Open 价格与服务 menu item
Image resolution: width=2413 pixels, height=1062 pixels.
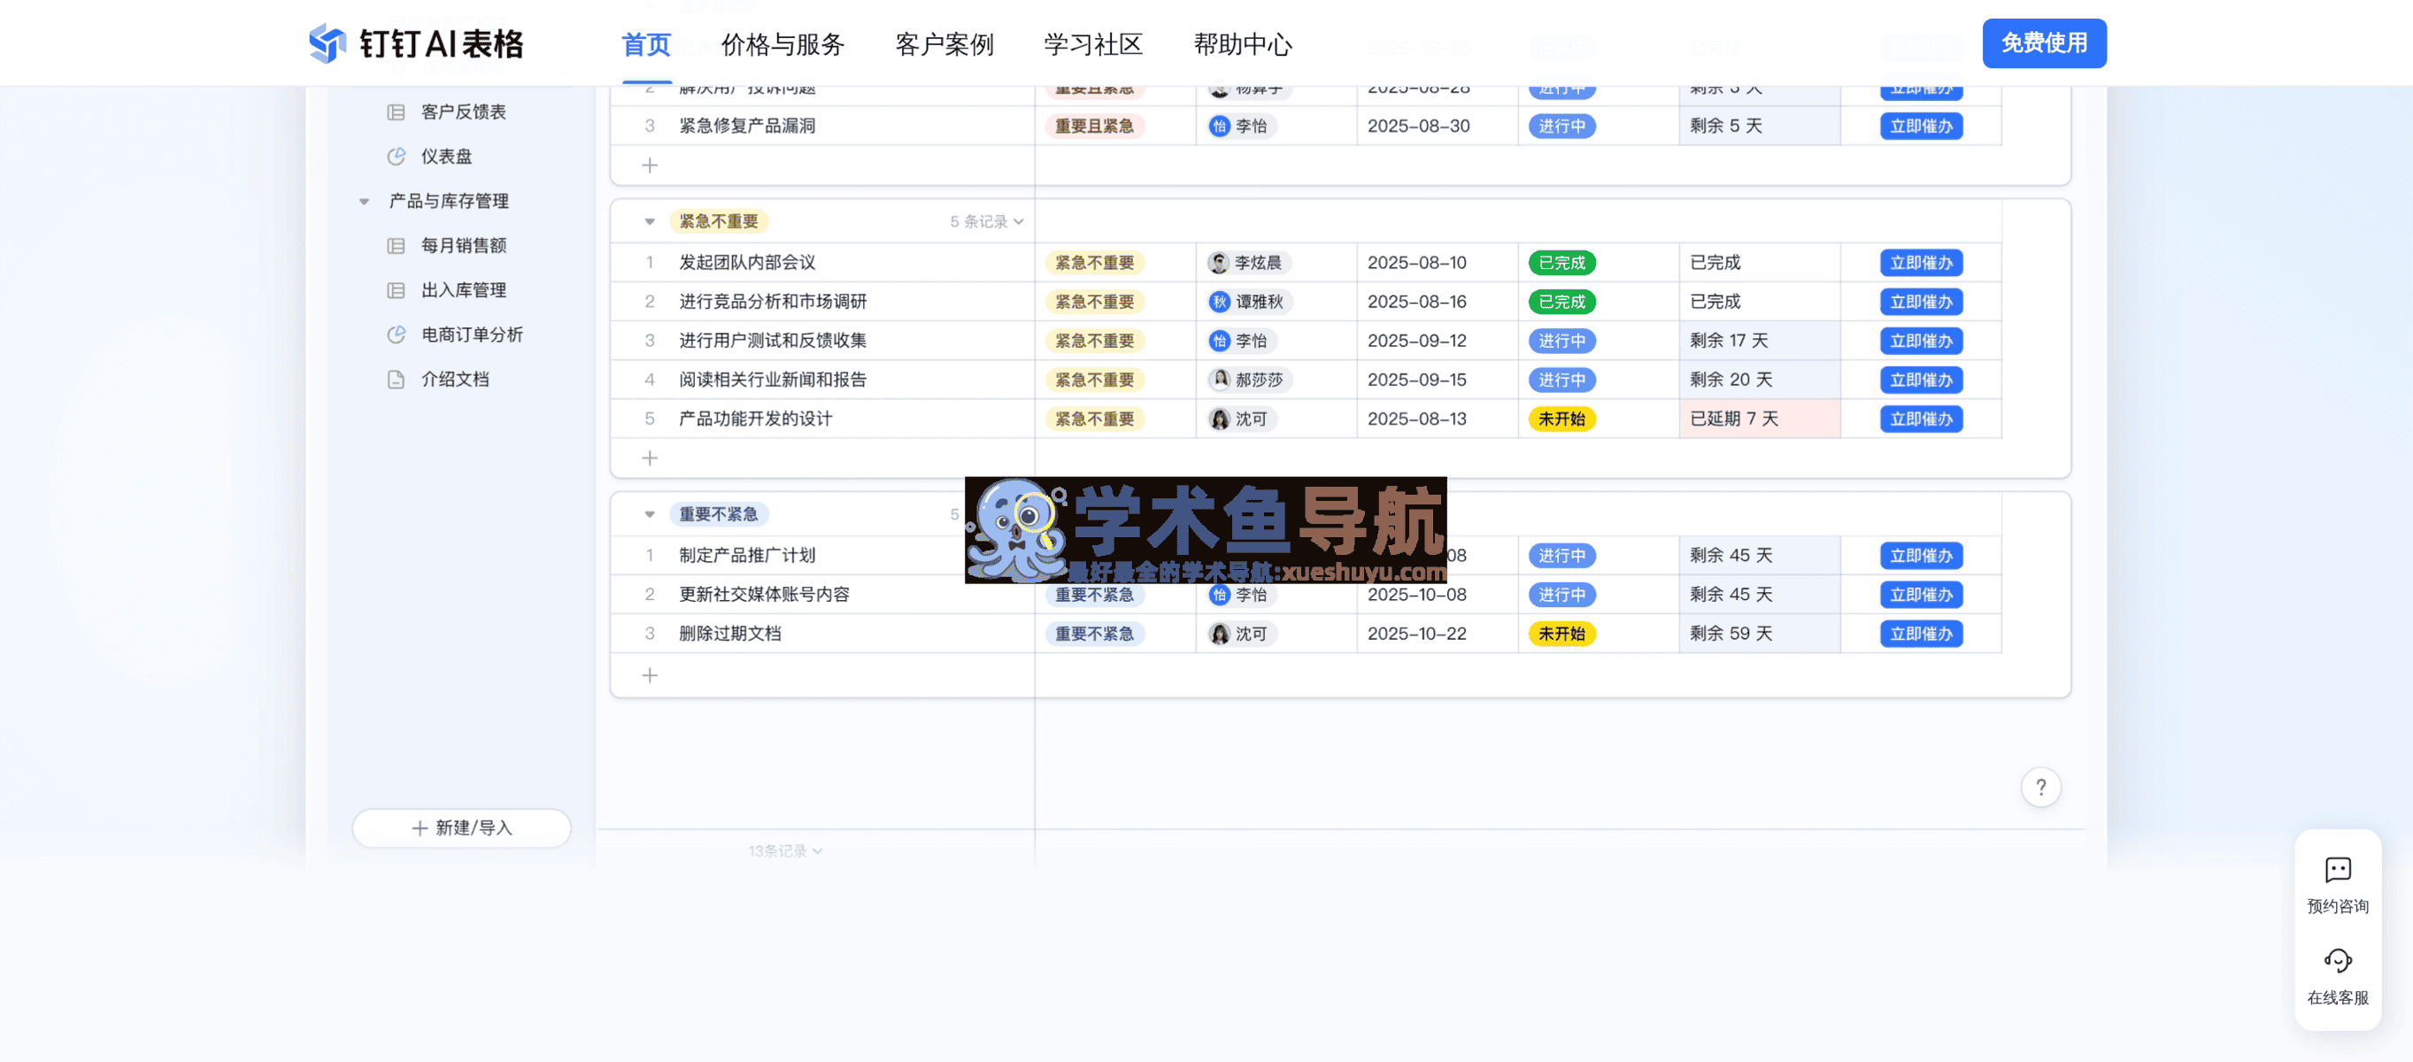tap(782, 44)
